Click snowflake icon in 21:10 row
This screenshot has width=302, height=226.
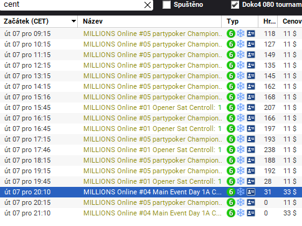click(x=241, y=213)
